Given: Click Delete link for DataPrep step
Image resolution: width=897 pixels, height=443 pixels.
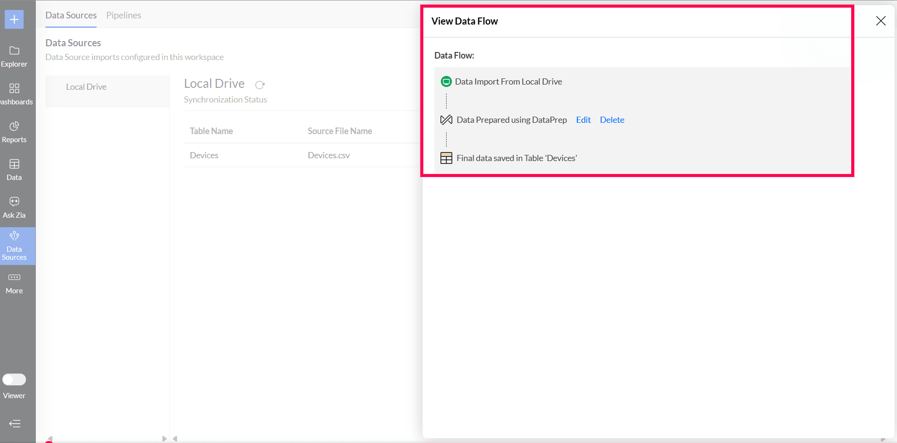Looking at the screenshot, I should (612, 120).
